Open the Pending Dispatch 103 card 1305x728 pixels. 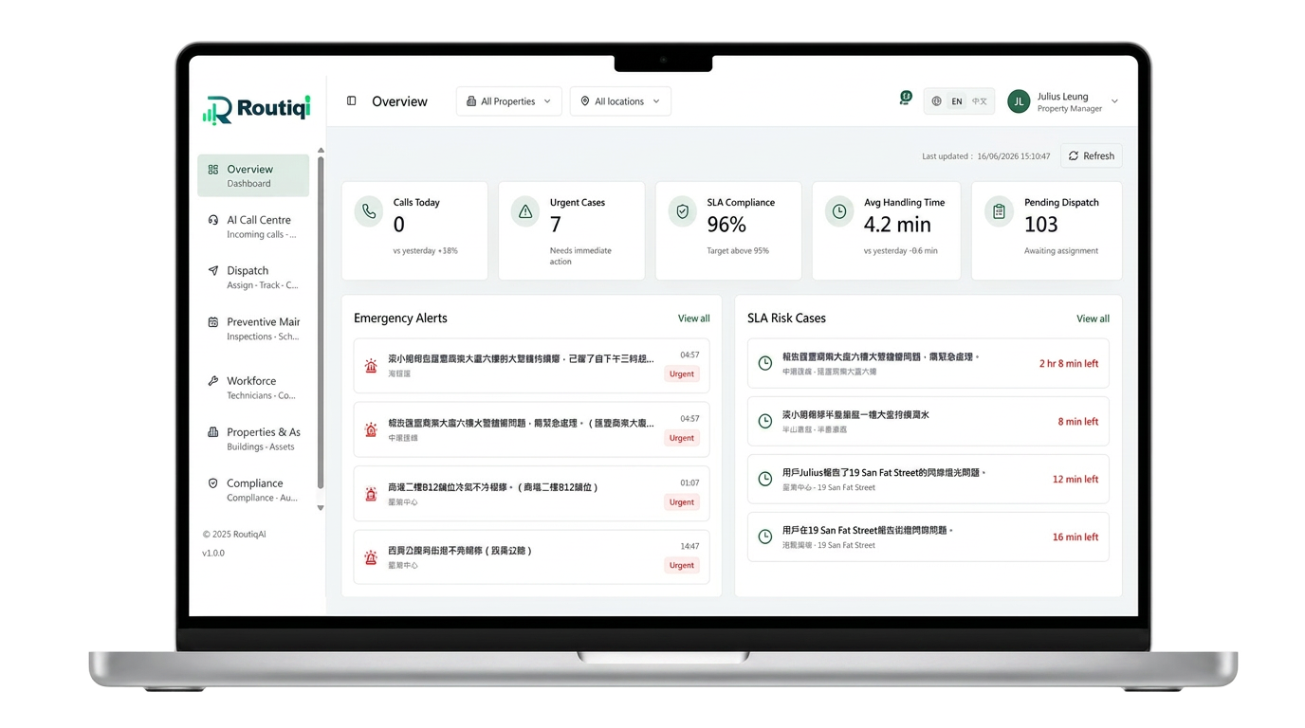click(1046, 231)
